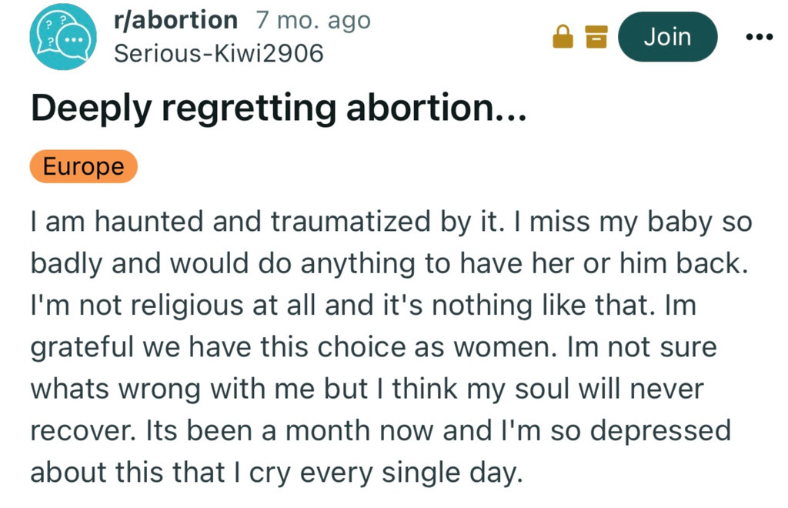Click the gold archive box icon
This screenshot has width=788, height=508.
coord(596,36)
